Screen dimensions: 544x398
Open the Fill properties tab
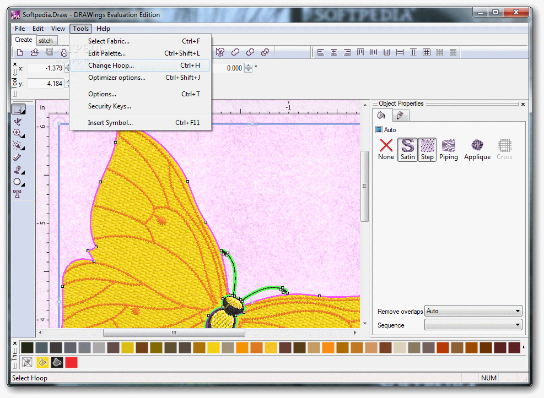coord(382,115)
